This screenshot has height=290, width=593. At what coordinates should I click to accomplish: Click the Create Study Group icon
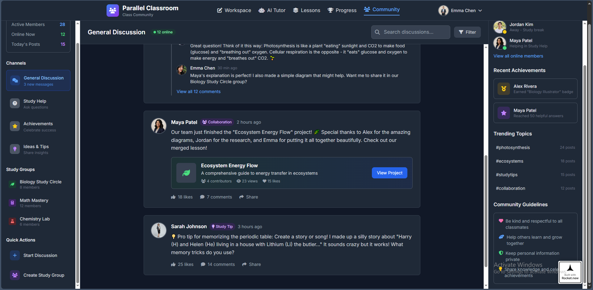(x=15, y=275)
